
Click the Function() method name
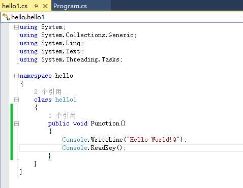pos(108,123)
